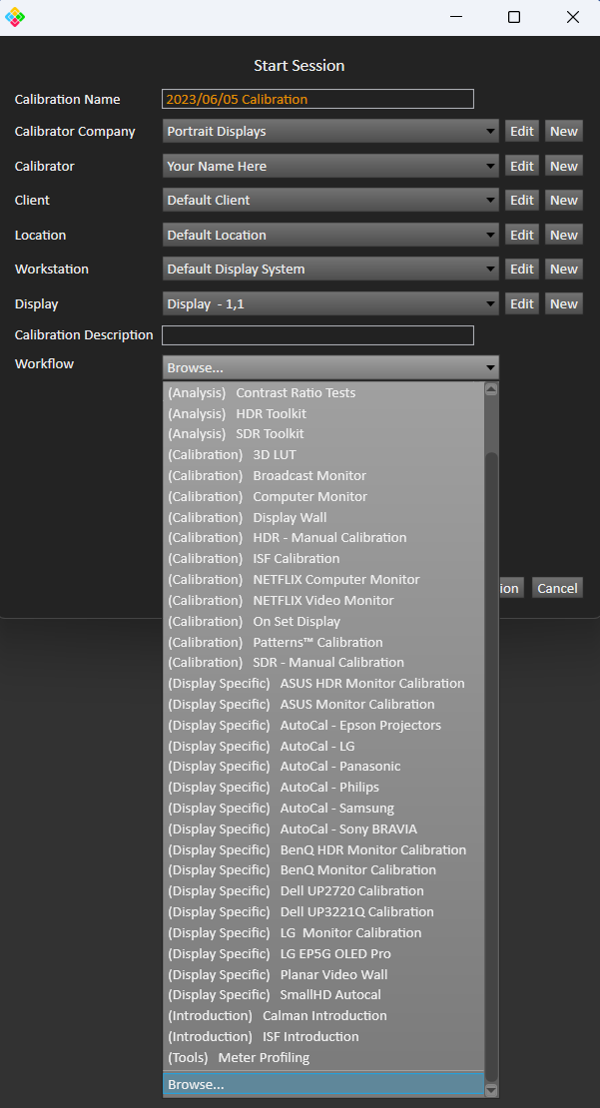Choose BenQ Monitor Calibration workflow
The image size is (600, 1108).
(x=323, y=869)
